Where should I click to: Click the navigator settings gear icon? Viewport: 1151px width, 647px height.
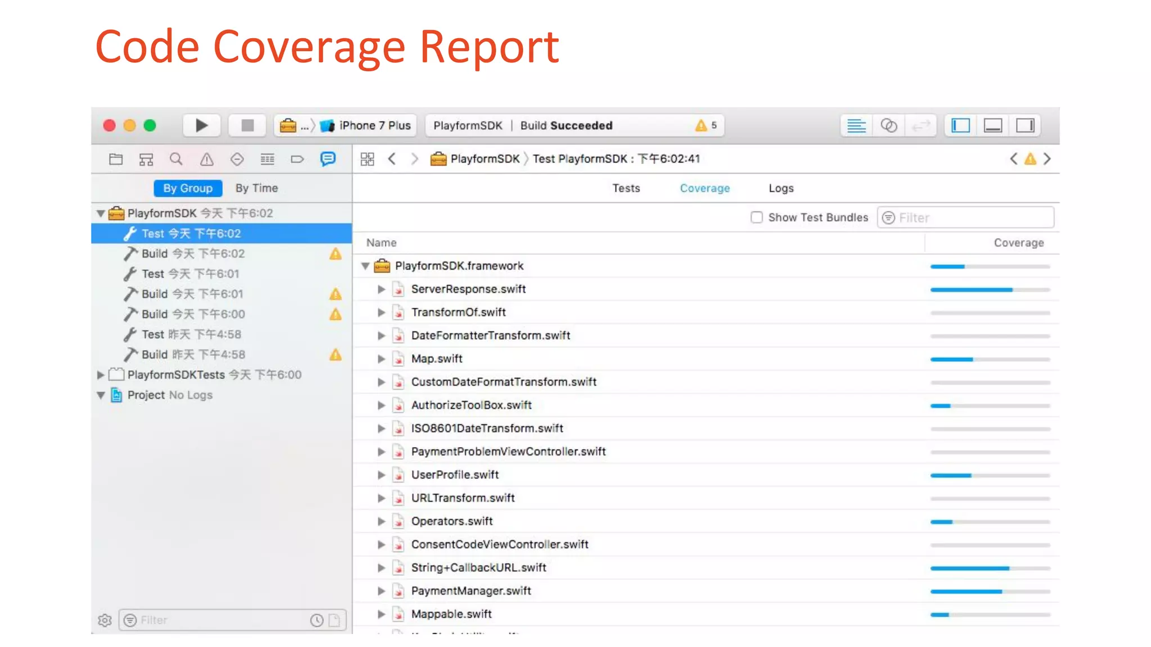click(105, 620)
